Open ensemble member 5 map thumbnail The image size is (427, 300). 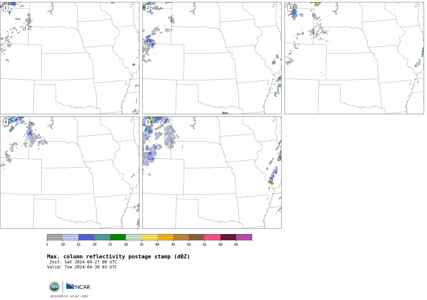coord(212,172)
